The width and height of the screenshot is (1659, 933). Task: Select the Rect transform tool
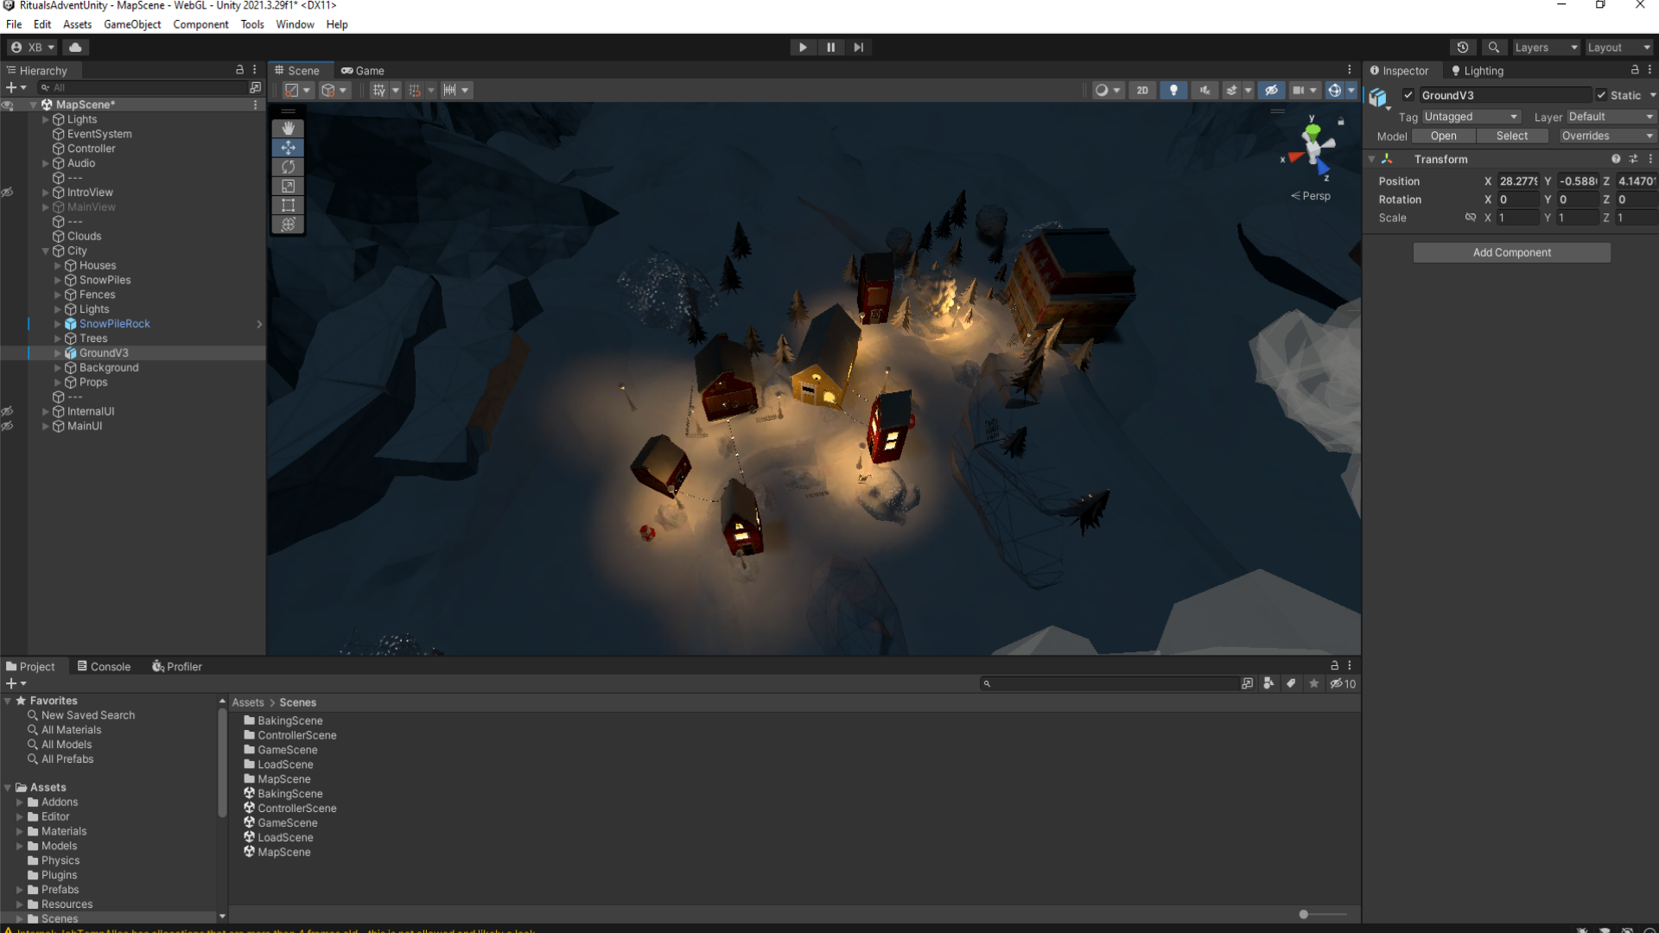tap(288, 205)
